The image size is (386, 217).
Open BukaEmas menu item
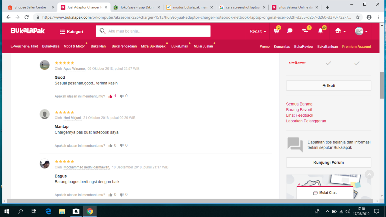point(179,46)
